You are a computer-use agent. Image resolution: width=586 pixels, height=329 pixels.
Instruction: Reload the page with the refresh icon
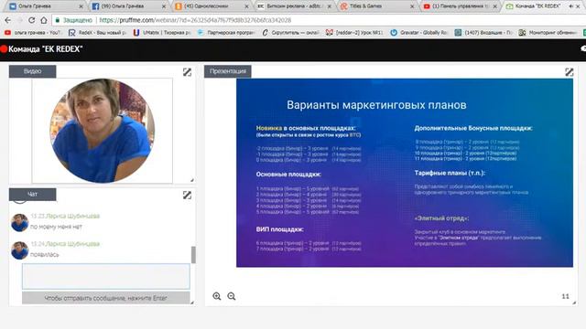click(32, 20)
